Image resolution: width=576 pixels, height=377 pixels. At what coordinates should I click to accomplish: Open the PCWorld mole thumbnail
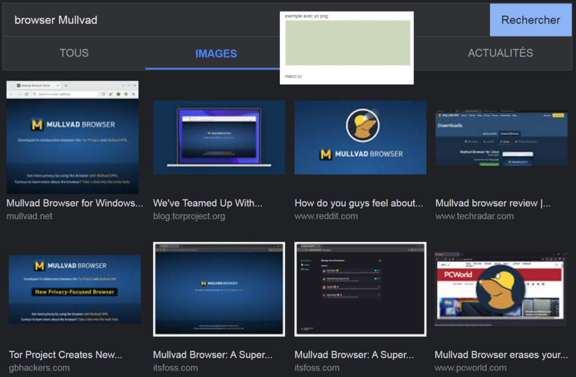pos(501,289)
